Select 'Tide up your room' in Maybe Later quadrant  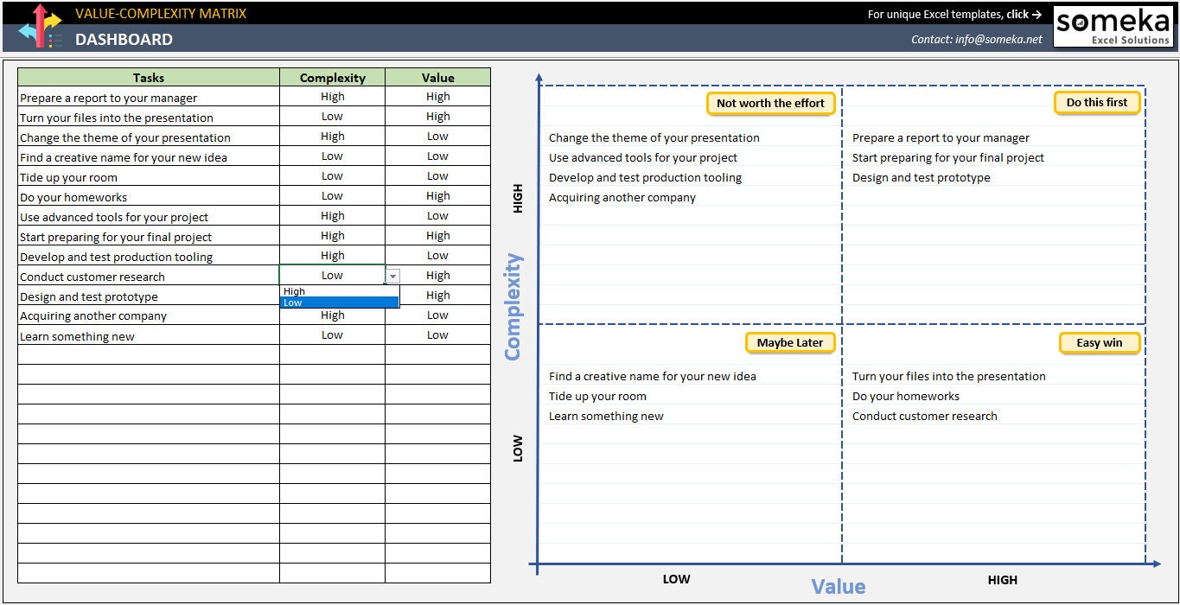(597, 396)
